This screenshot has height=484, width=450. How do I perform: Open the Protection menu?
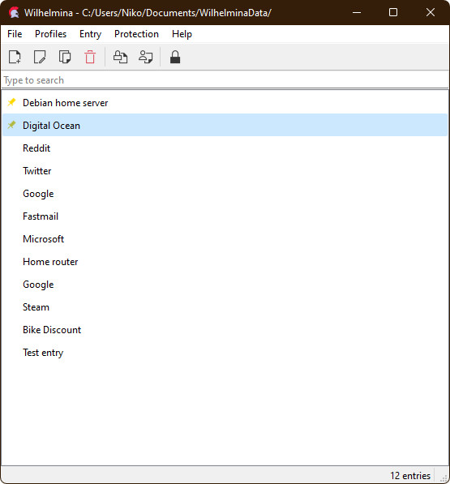pyautogui.click(x=136, y=34)
